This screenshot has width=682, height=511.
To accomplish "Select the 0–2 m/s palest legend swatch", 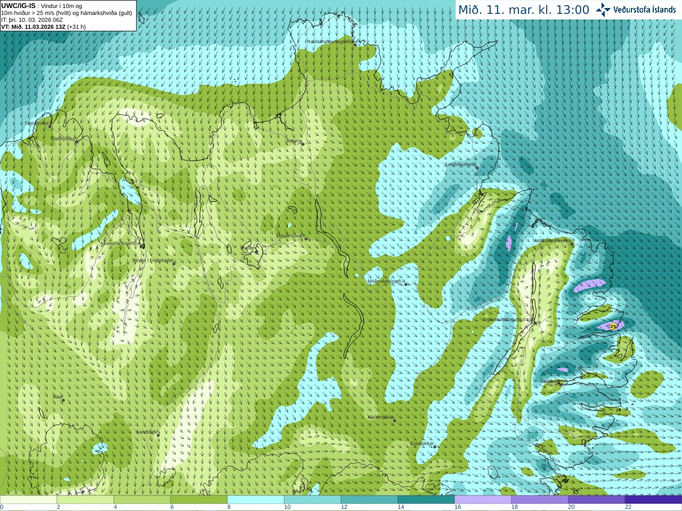I will tap(28, 500).
